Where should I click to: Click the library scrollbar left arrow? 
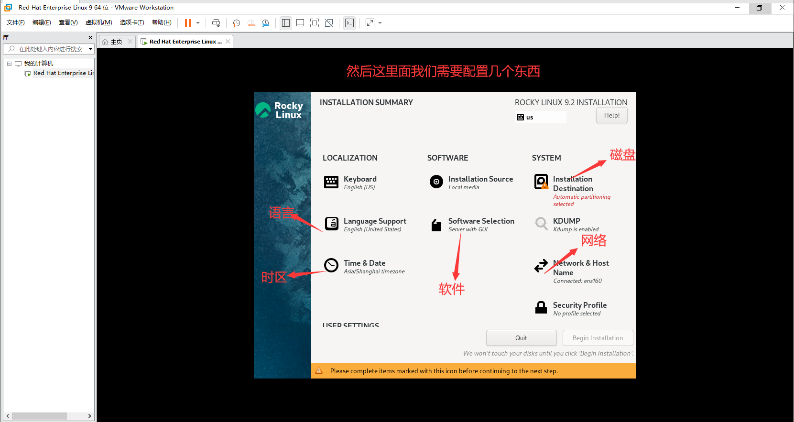pyautogui.click(x=8, y=416)
